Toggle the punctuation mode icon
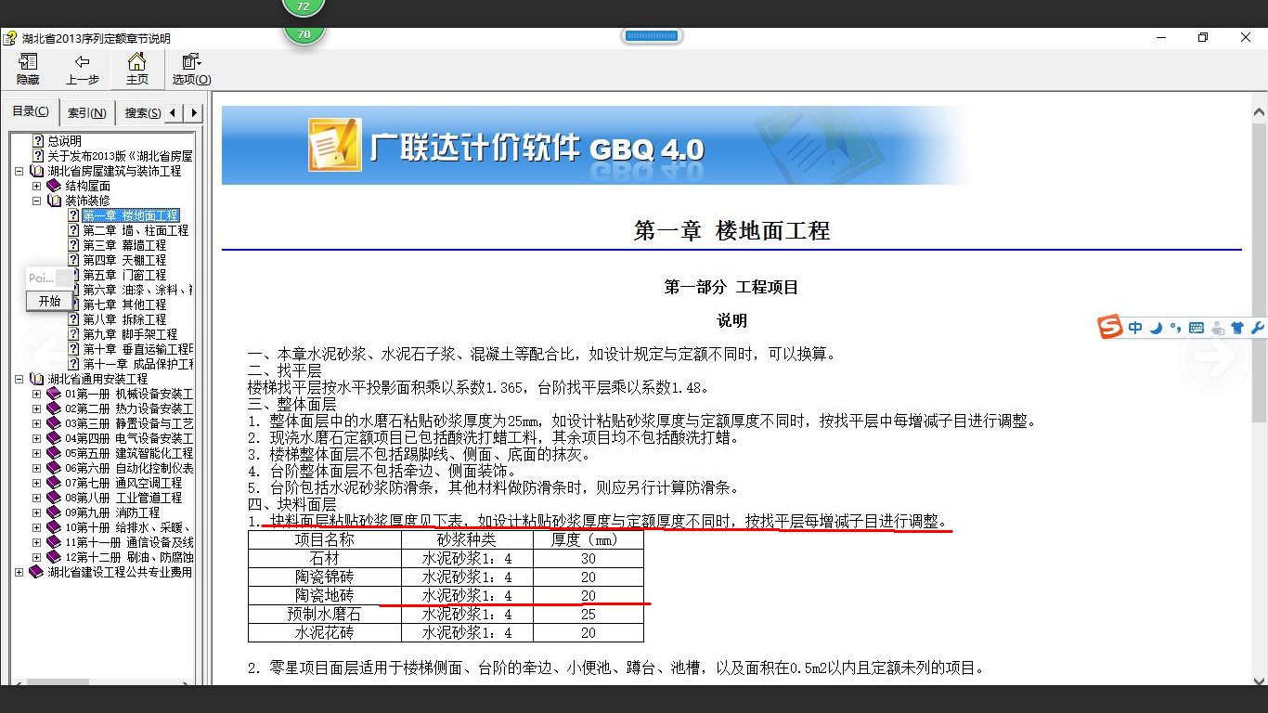The width and height of the screenshot is (1268, 713). (1175, 328)
